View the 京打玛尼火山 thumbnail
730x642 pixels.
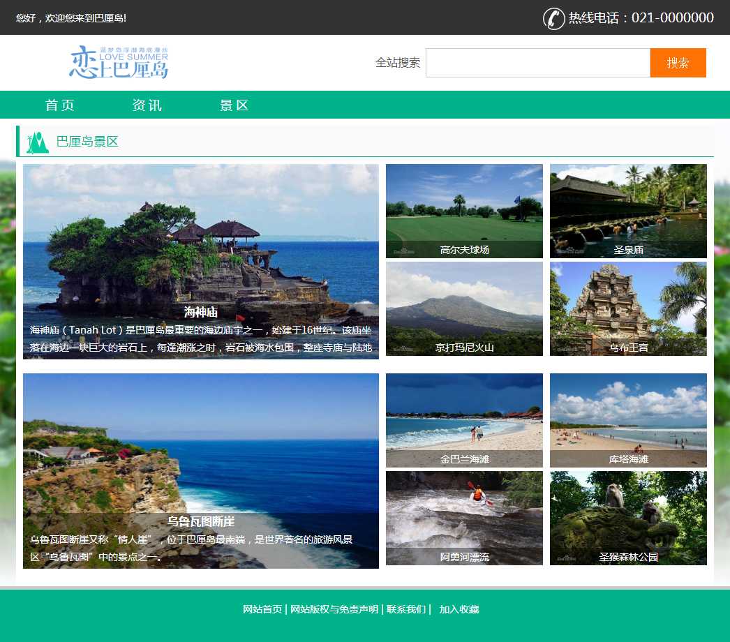coord(464,308)
